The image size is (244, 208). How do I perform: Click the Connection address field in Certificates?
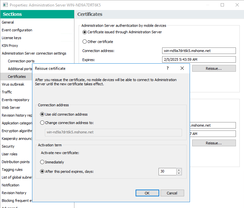(199, 51)
